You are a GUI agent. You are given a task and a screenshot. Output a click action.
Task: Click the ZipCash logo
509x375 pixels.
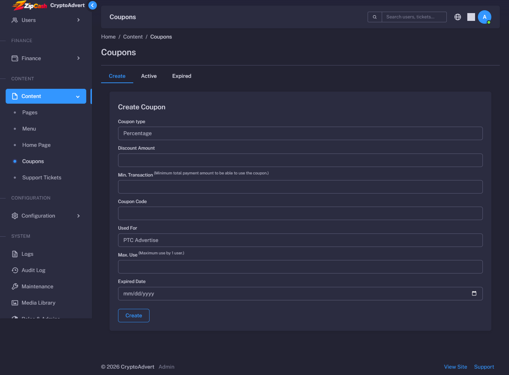[x=30, y=6]
